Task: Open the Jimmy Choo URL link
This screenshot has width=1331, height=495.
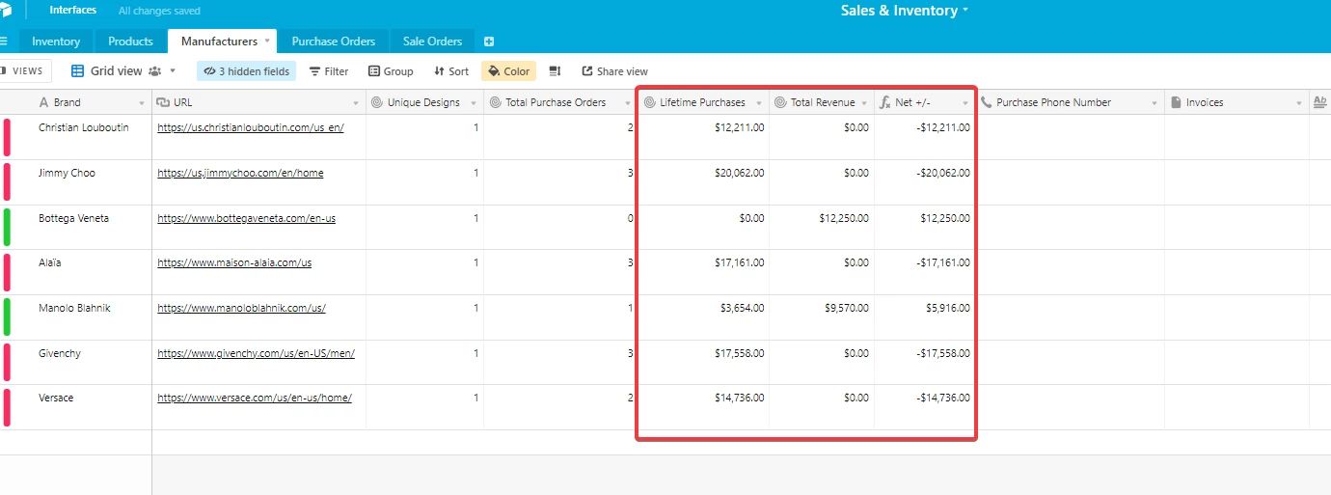Action: coord(240,173)
